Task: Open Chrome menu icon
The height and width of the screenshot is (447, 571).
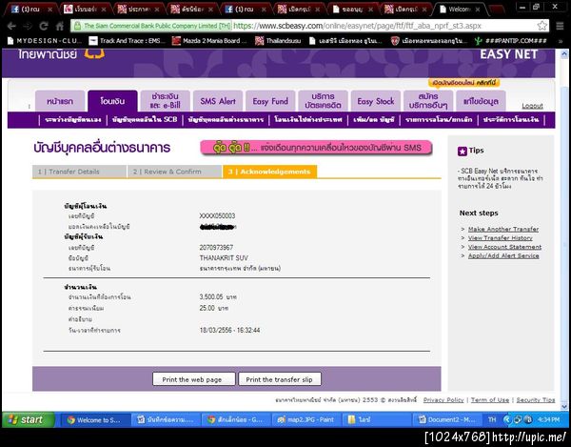Action: tap(560, 26)
